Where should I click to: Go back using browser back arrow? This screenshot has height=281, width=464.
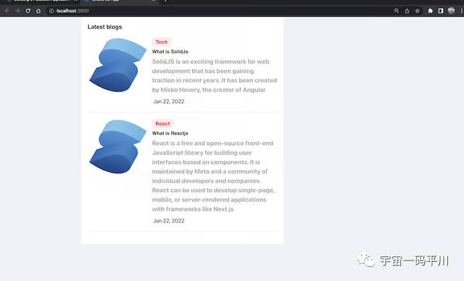pyautogui.click(x=7, y=11)
